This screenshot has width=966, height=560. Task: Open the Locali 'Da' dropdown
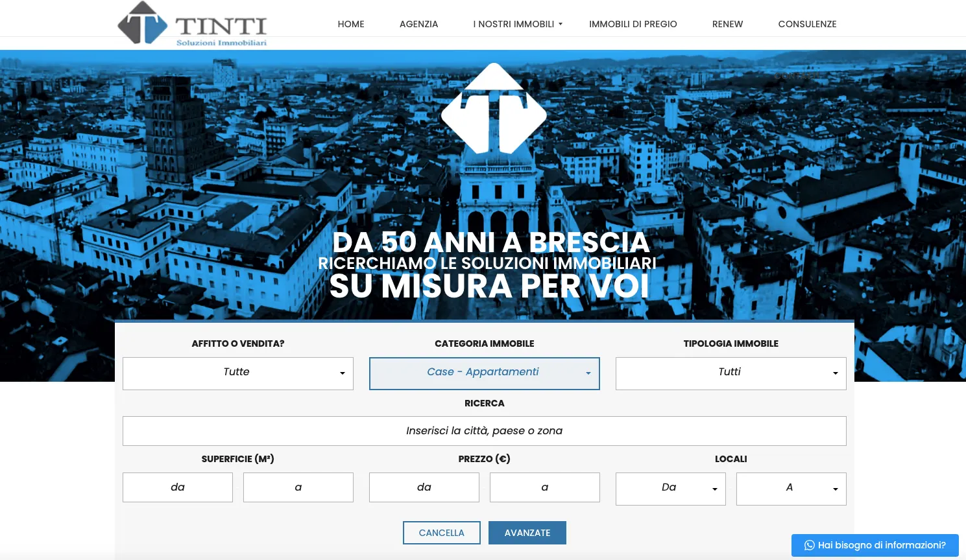(670, 489)
